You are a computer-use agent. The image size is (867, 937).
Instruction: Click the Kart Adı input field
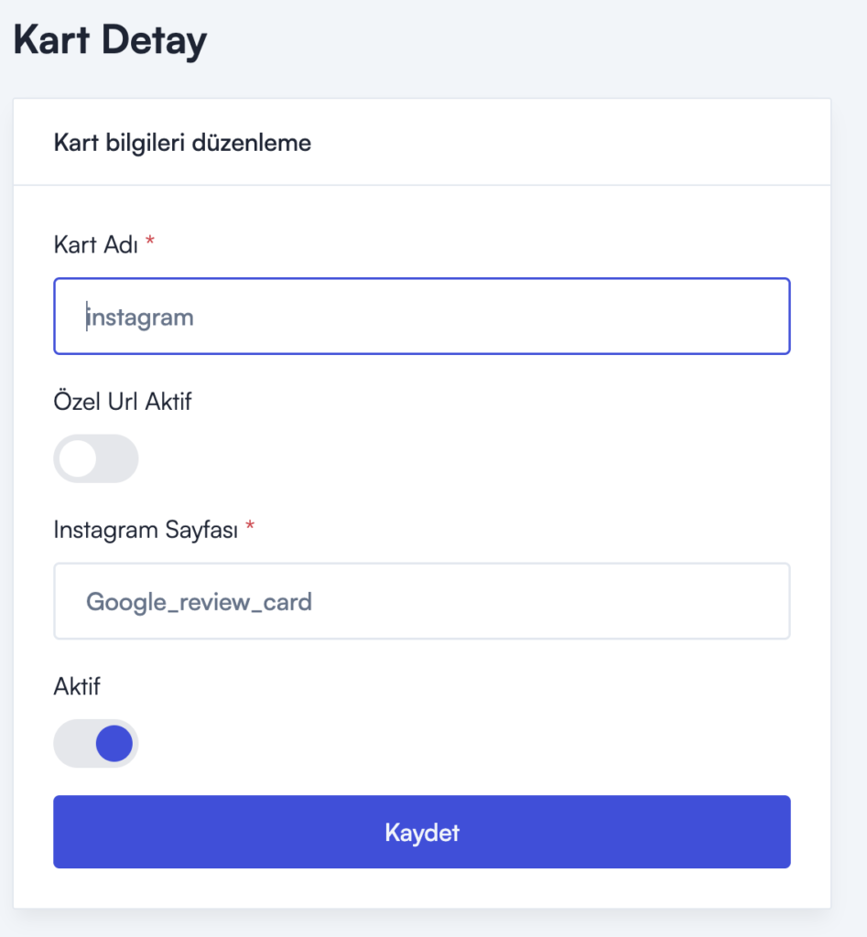421,317
